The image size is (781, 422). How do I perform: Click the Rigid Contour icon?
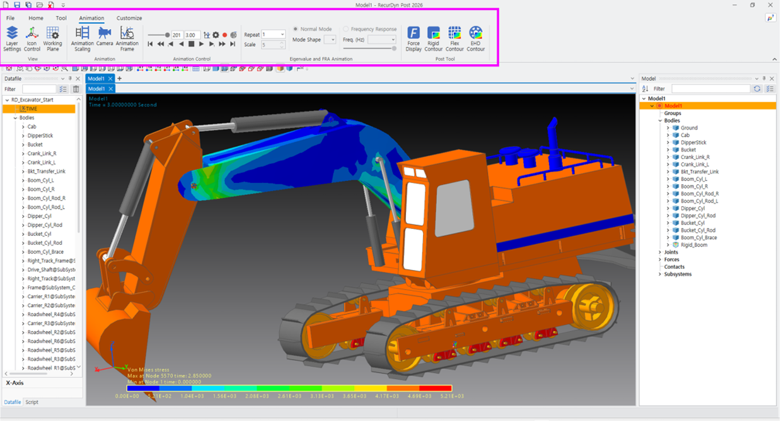434,39
